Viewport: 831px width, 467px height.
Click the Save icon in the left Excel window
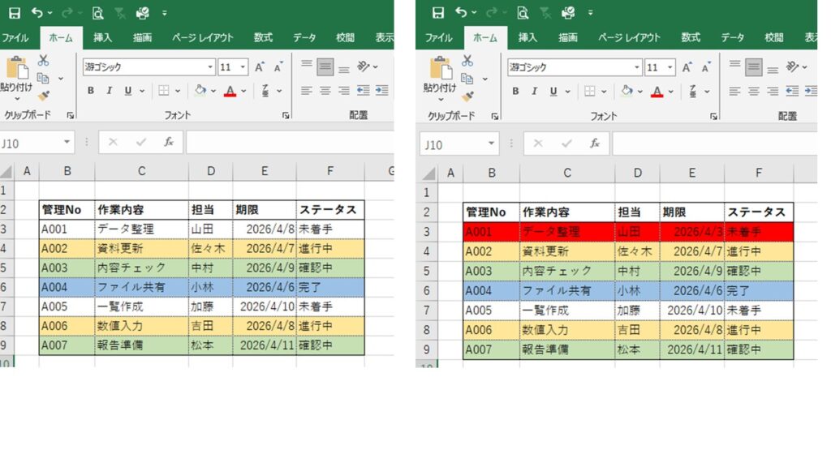15,13
